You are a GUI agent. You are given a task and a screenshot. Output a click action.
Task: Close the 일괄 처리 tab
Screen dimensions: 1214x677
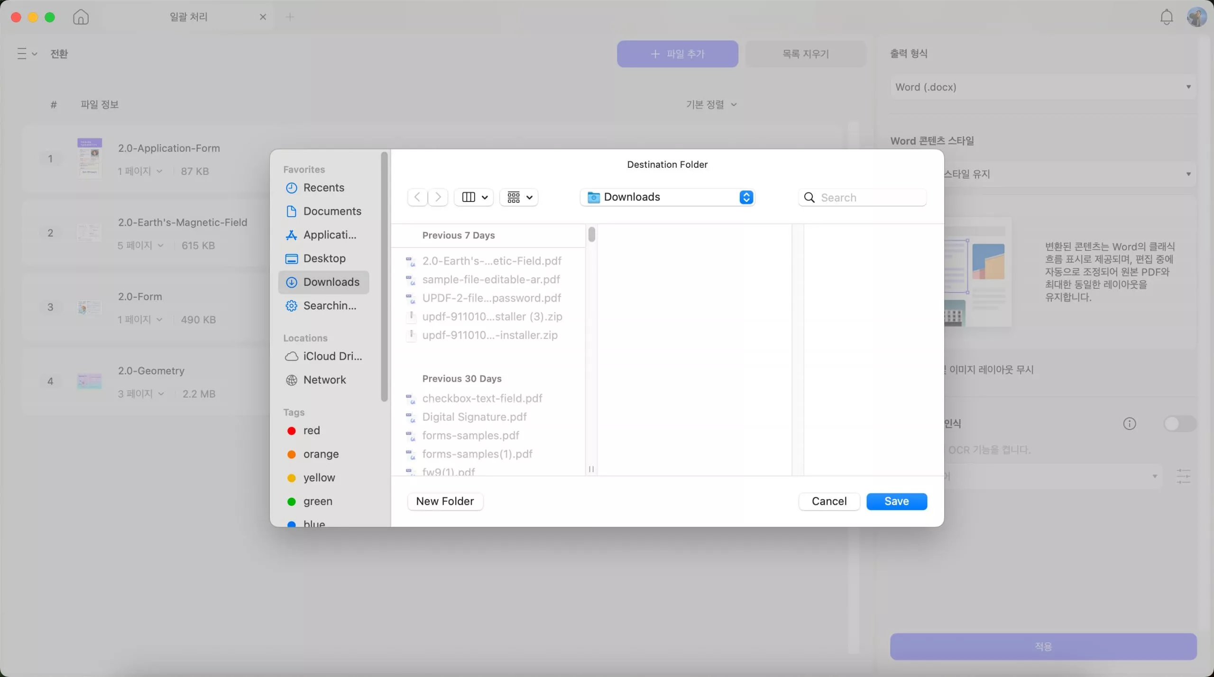point(263,17)
